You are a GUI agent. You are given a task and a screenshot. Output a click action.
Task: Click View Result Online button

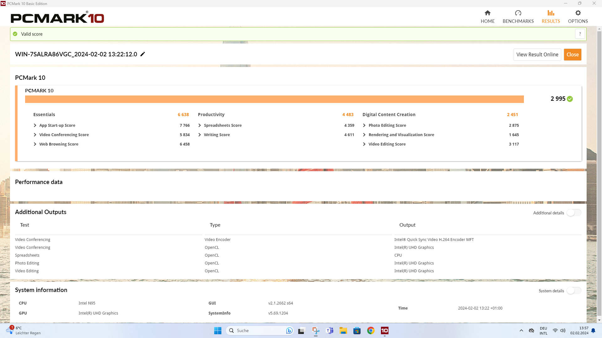[537, 54]
